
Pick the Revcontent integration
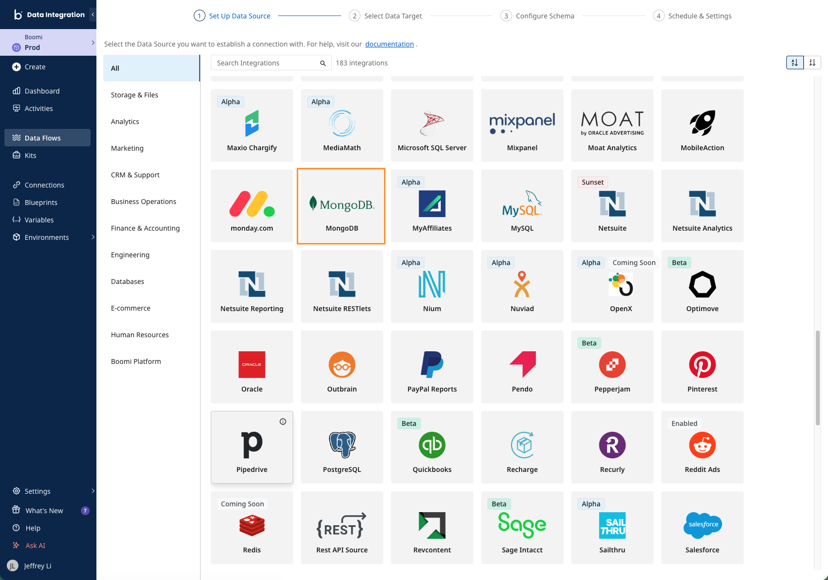pos(432,528)
